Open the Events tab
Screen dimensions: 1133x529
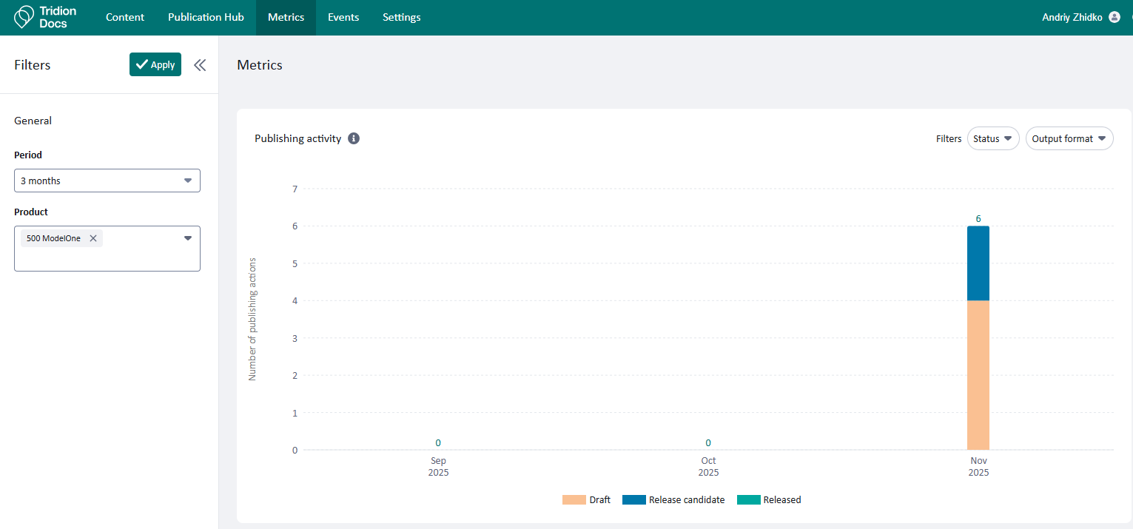pyautogui.click(x=343, y=17)
